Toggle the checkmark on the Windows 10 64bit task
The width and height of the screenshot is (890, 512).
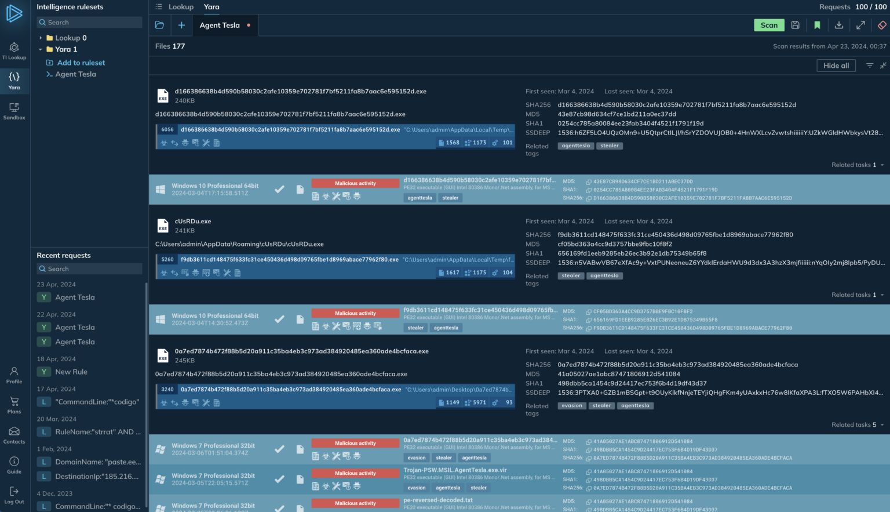point(280,189)
